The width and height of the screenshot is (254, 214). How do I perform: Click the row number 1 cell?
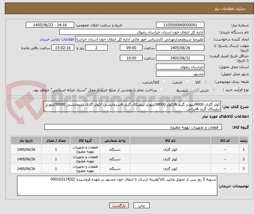(244, 149)
